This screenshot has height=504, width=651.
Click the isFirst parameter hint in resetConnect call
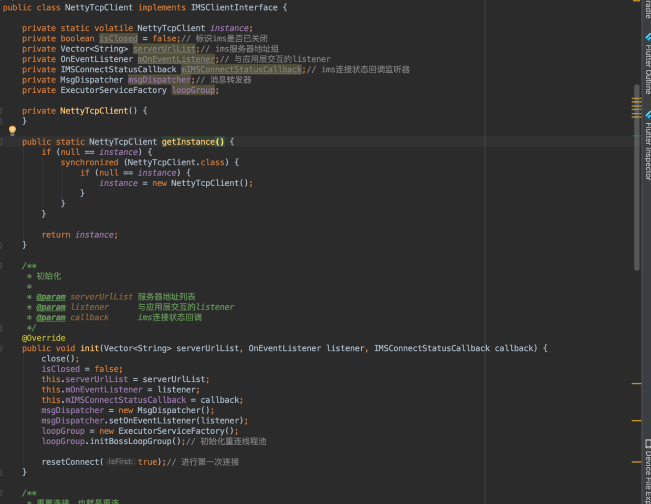tap(121, 462)
